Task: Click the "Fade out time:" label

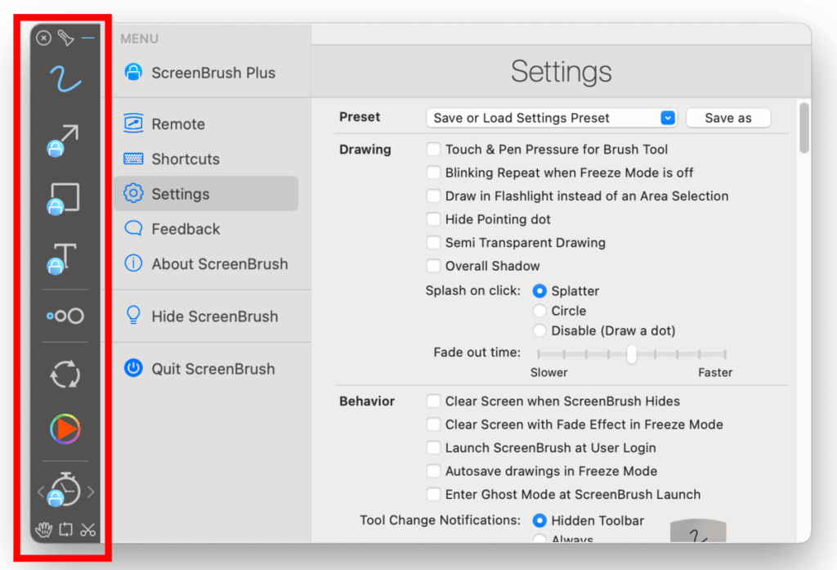Action: [477, 352]
